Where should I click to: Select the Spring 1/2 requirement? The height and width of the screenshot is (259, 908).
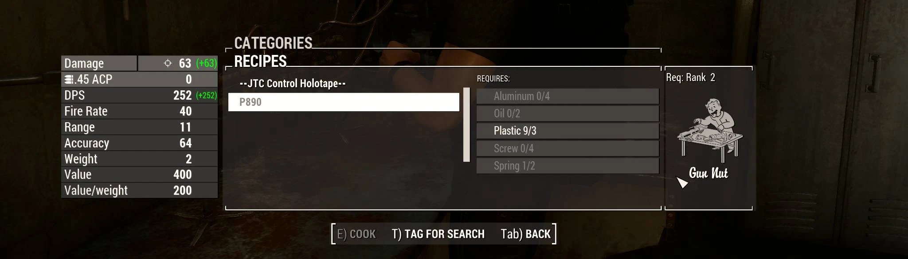click(x=567, y=166)
